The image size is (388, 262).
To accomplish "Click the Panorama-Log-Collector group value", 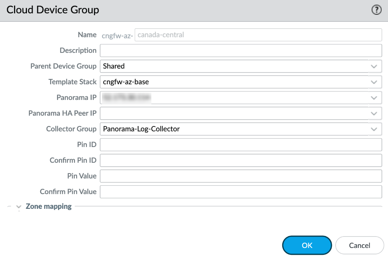I will 141,129.
